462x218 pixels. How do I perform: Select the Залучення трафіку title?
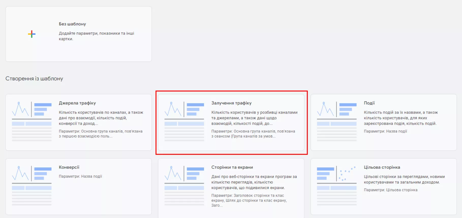232,103
